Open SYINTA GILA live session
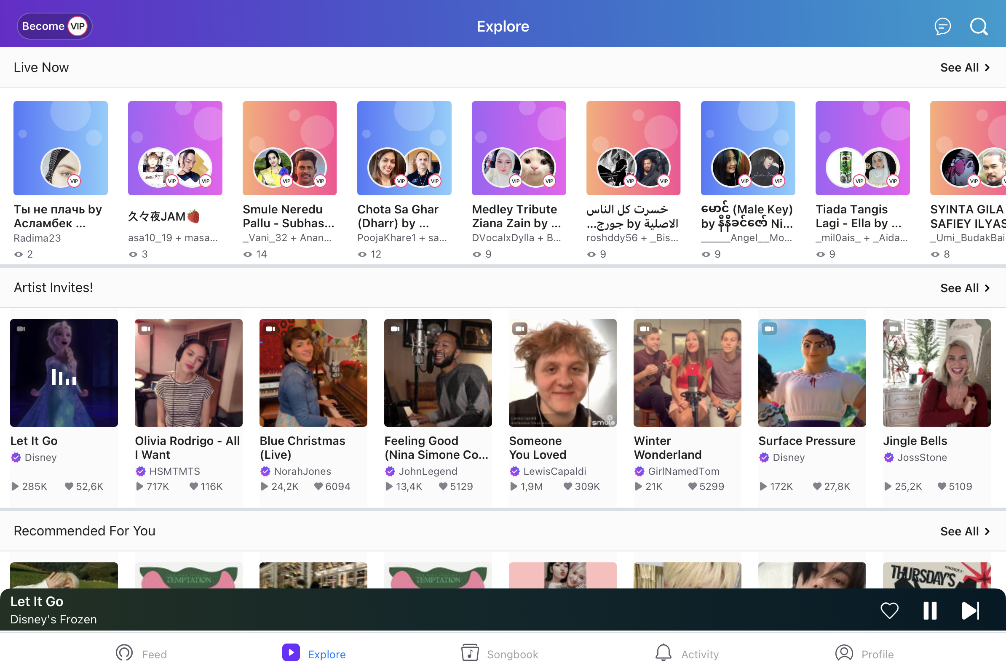1006x668 pixels. [x=968, y=148]
